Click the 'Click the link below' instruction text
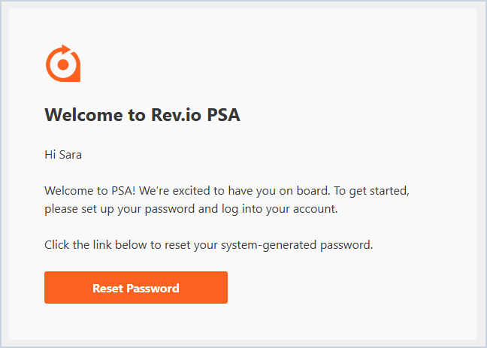 (x=209, y=245)
